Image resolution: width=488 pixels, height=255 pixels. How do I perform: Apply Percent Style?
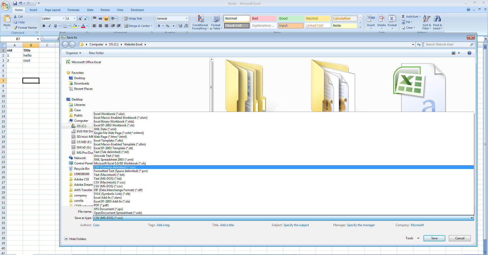click(167, 26)
